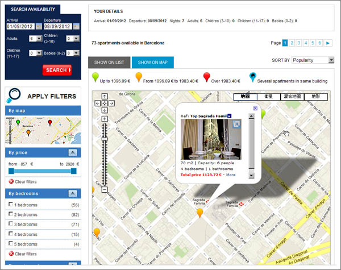Viewport: 341px width, 270px height.
Task: Open the Children (11-17) dropdown
Action: tap(36, 53)
